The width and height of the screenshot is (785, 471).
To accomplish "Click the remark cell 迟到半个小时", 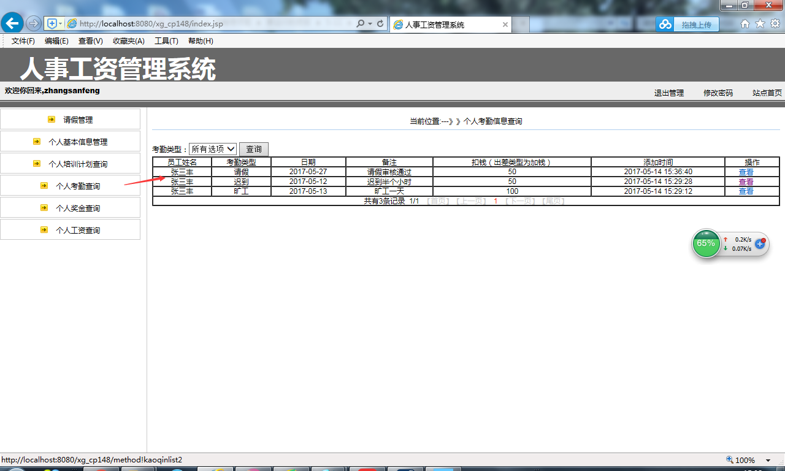I will [389, 182].
